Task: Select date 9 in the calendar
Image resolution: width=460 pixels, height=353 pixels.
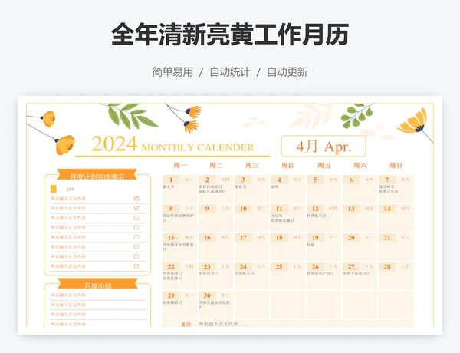Action: tap(207, 209)
